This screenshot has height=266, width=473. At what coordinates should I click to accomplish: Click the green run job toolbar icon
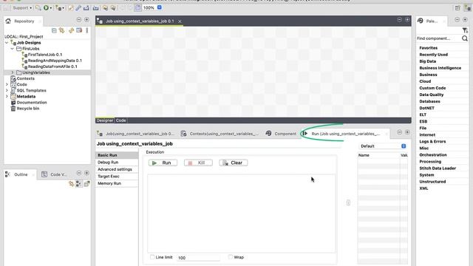(x=46, y=8)
